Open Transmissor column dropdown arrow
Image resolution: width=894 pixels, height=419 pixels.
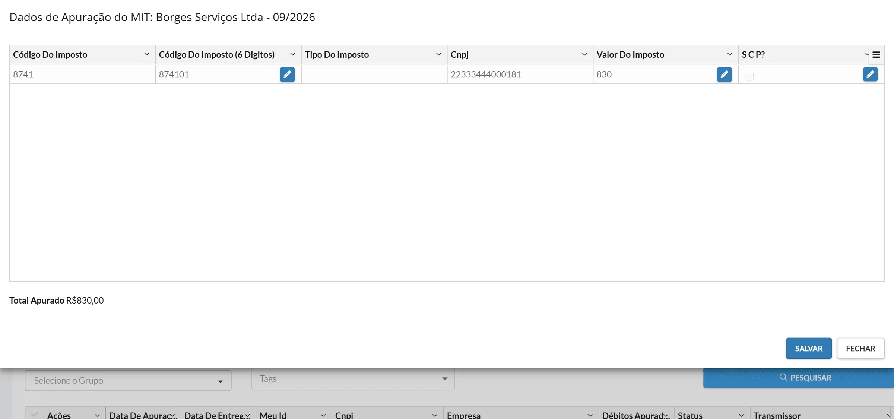click(x=888, y=415)
